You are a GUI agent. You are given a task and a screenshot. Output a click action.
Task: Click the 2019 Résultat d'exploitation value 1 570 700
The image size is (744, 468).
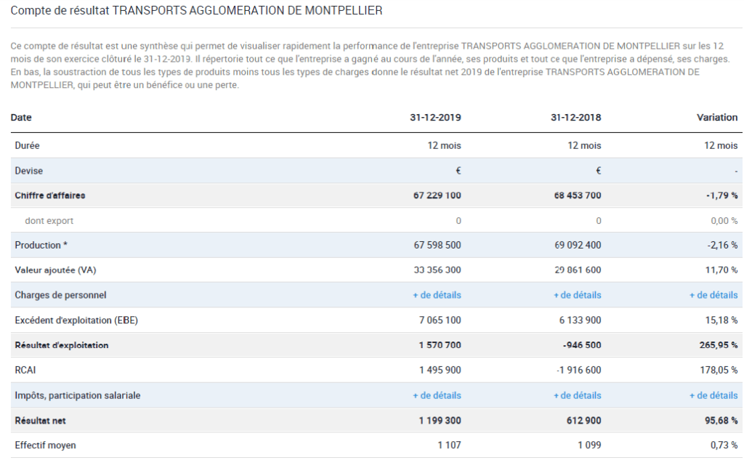click(x=440, y=345)
